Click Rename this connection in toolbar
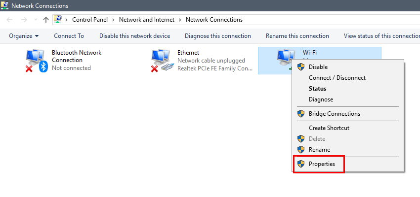Image resolution: width=420 pixels, height=197 pixels. coord(297,36)
